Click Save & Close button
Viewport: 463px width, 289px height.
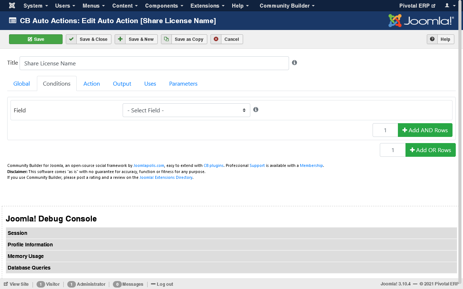[x=89, y=39]
